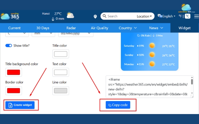Viewport: 199px width, 124px height.
Task: Click the location pin icon
Action: click(x=95, y=16)
